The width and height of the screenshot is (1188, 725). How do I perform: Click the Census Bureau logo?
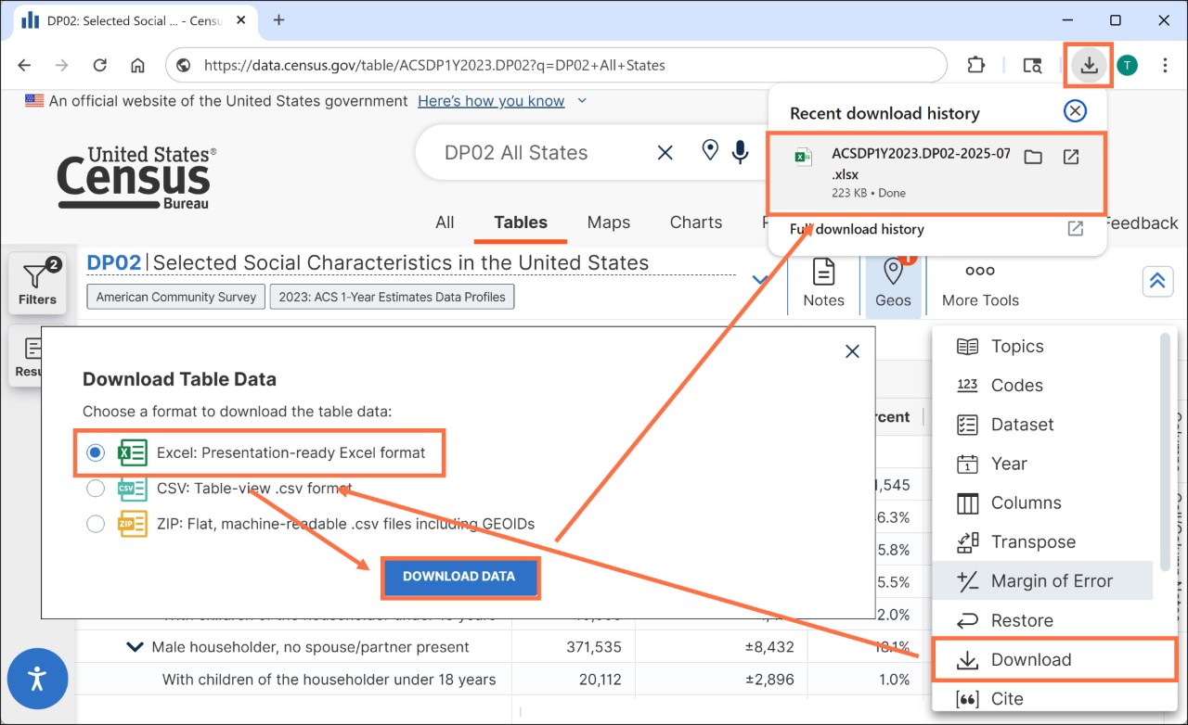[136, 177]
